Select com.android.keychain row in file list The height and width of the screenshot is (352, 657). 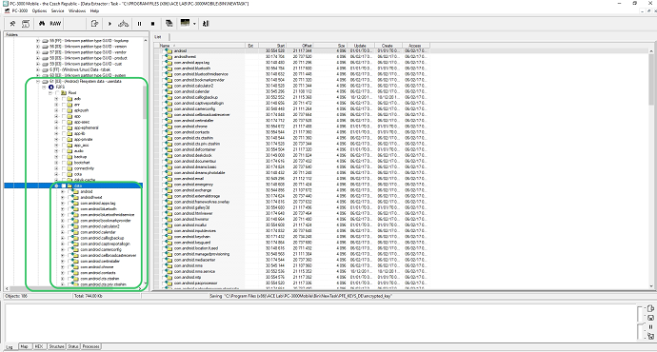[291, 237]
